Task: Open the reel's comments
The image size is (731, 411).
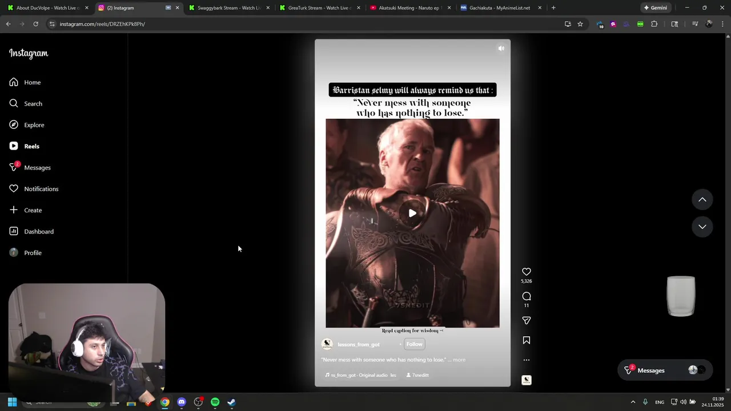Action: [x=527, y=296]
